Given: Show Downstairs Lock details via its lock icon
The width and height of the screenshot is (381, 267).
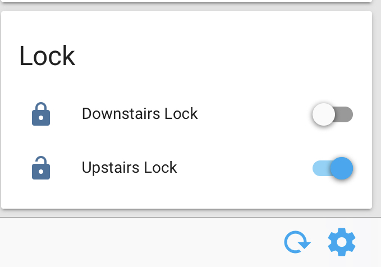Looking at the screenshot, I should pos(41,114).
